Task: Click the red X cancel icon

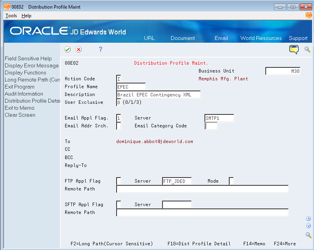Action: click(x=78, y=49)
